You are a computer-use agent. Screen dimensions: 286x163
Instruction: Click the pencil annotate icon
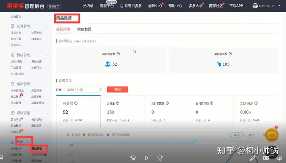[253, 158]
